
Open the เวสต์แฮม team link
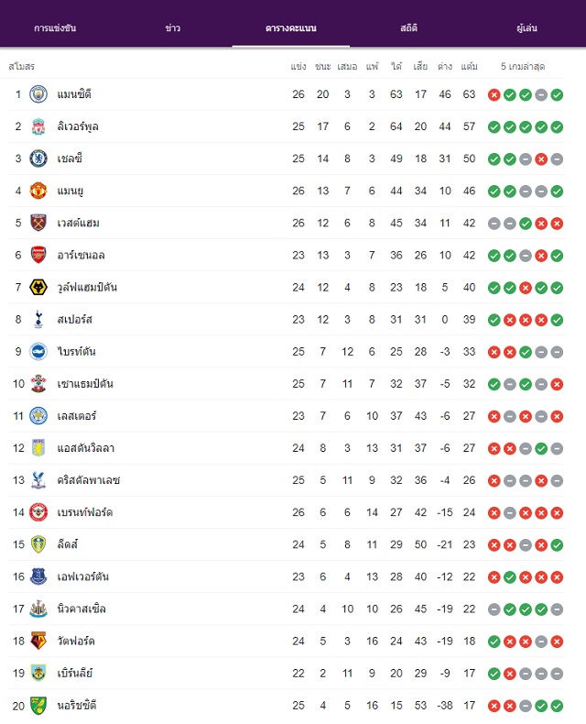click(x=78, y=223)
